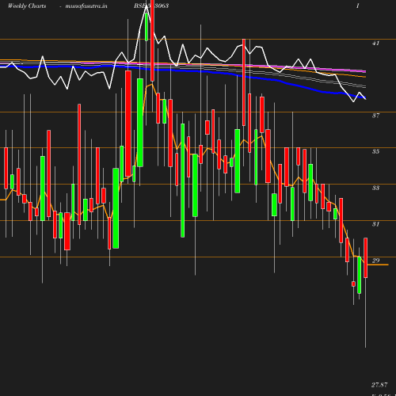Click the price axis label "29"

point(375,261)
